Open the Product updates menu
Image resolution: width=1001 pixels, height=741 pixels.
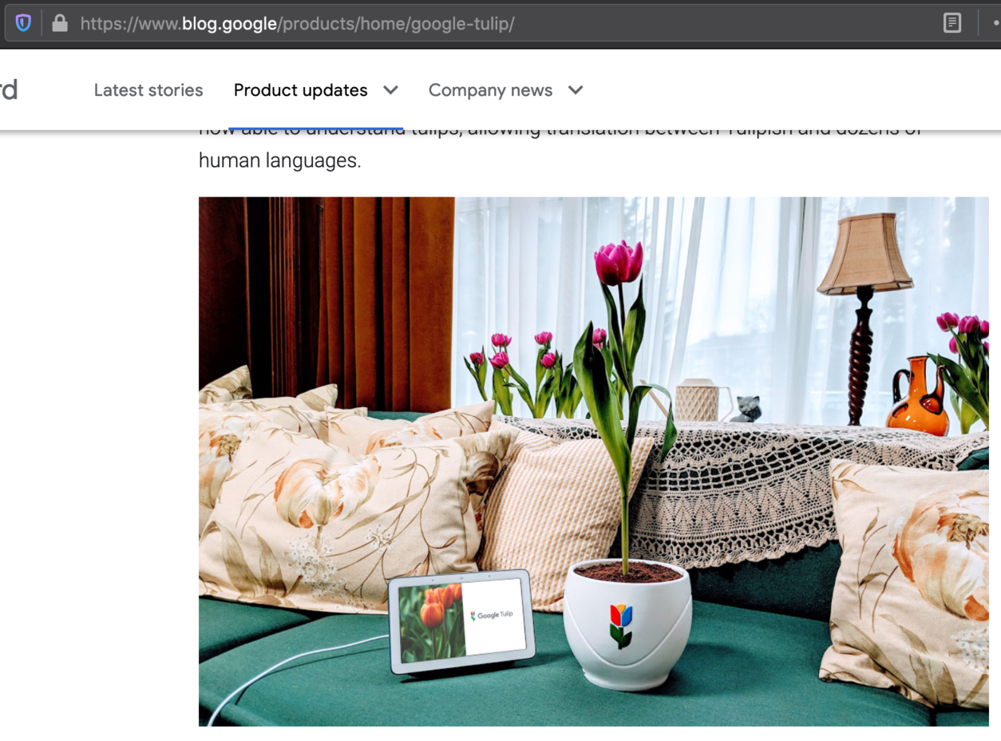(301, 90)
